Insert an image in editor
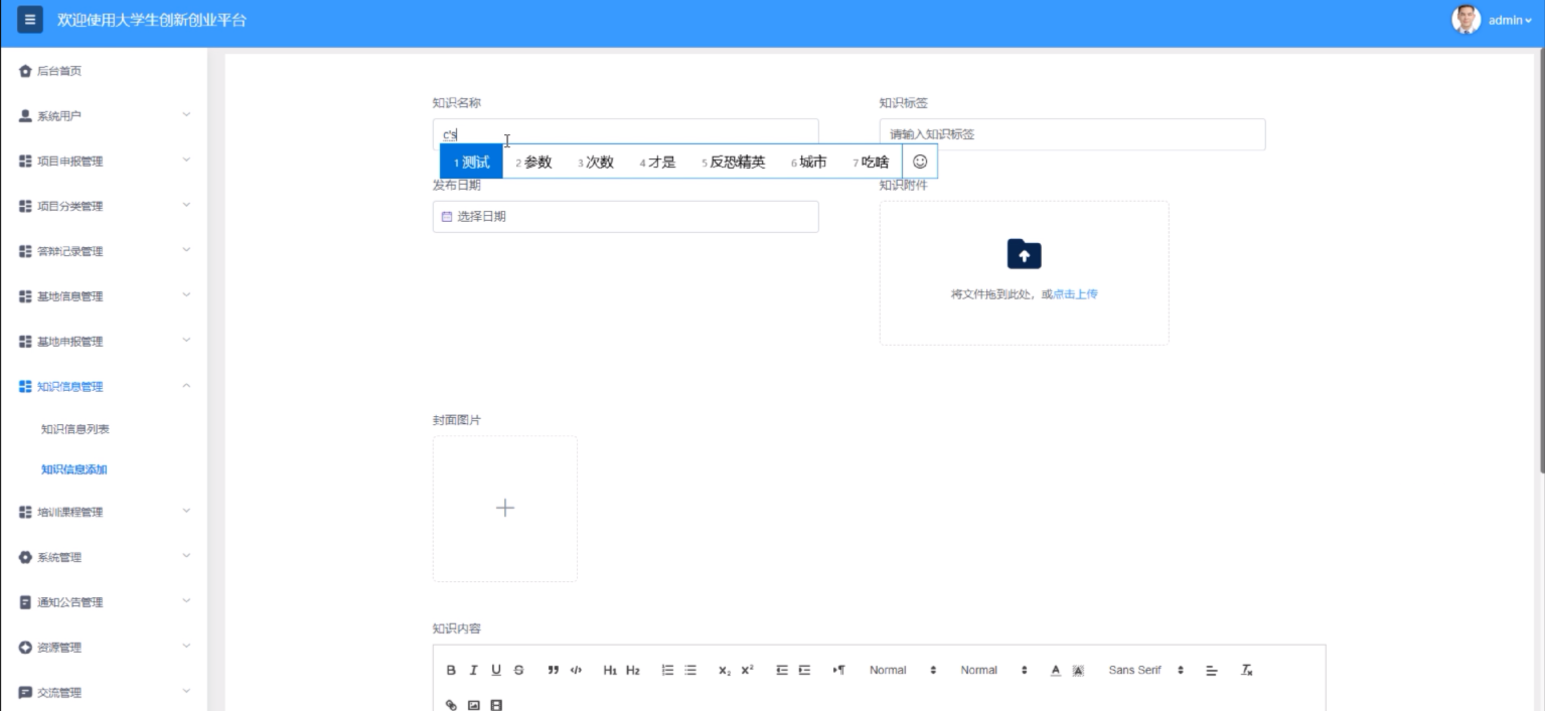The image size is (1545, 711). [x=474, y=705]
